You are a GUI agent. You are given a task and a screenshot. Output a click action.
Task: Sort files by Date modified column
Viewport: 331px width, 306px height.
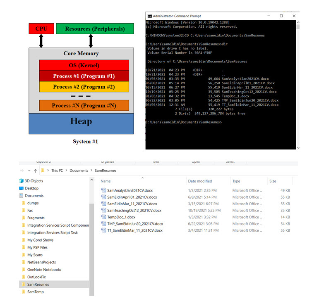(201, 181)
